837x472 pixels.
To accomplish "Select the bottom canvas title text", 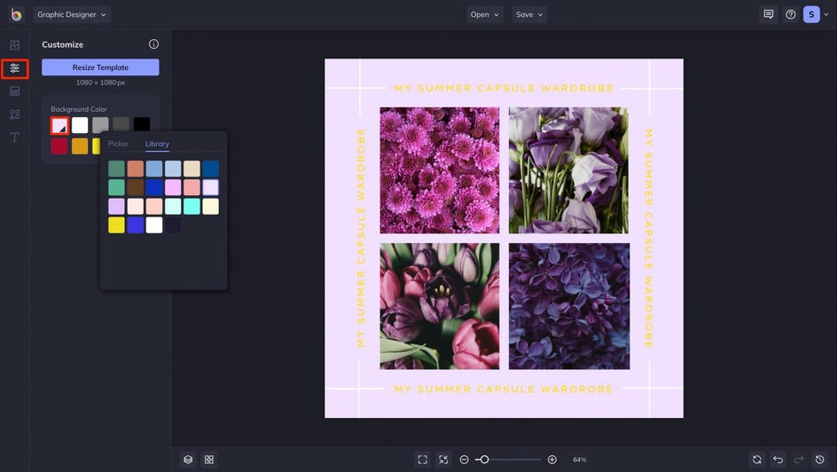I will [x=504, y=389].
